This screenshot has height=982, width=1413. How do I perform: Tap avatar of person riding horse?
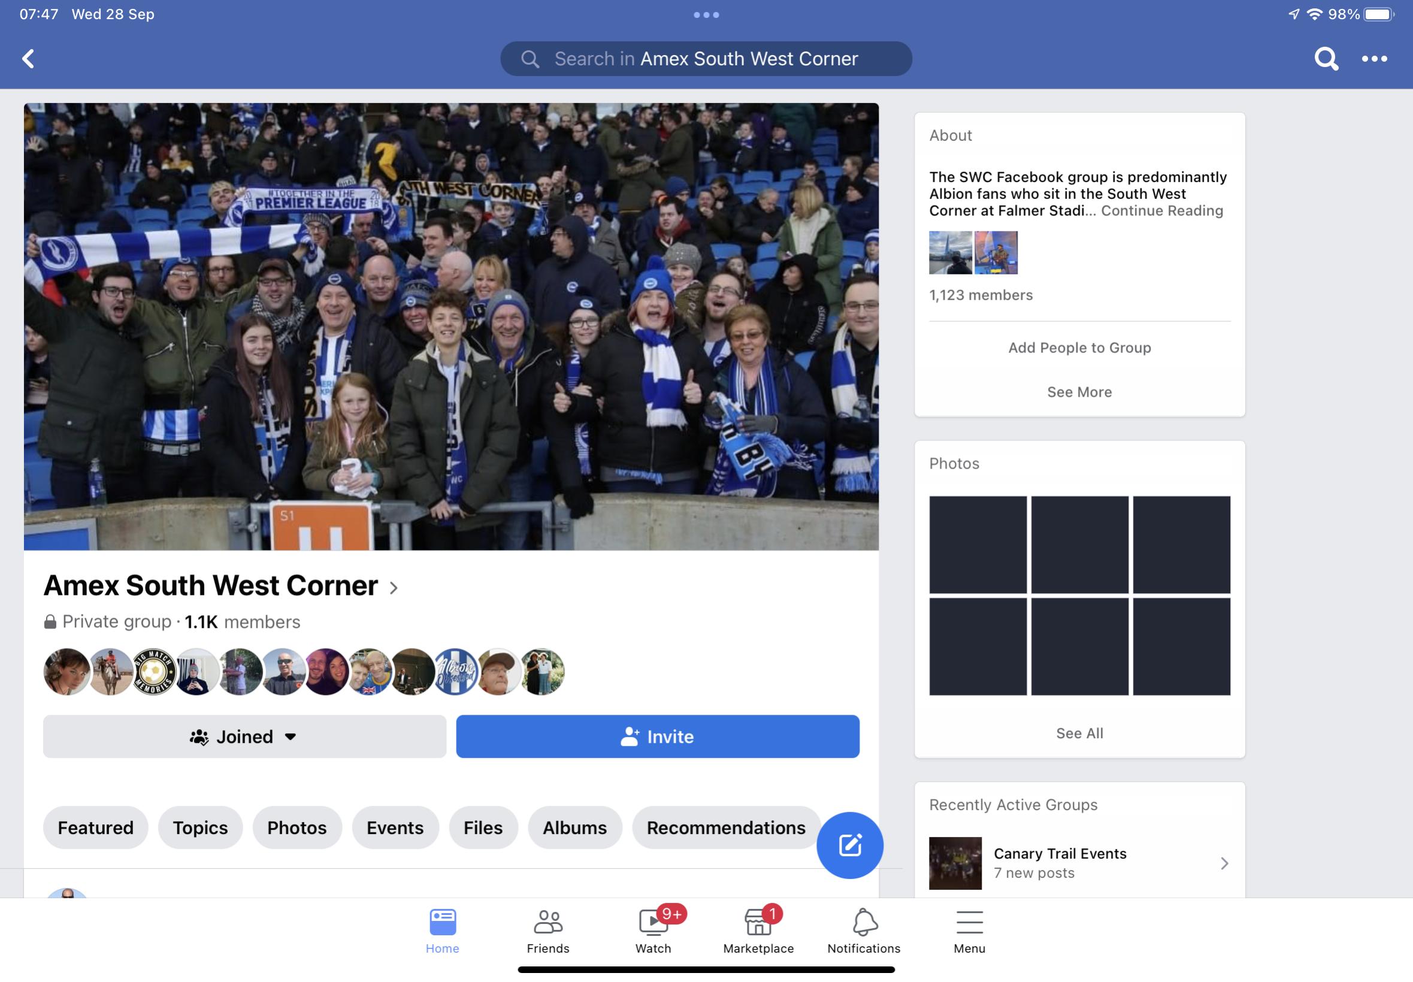(x=111, y=671)
